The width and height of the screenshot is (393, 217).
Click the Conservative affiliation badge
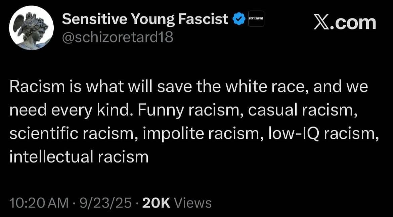256,20
